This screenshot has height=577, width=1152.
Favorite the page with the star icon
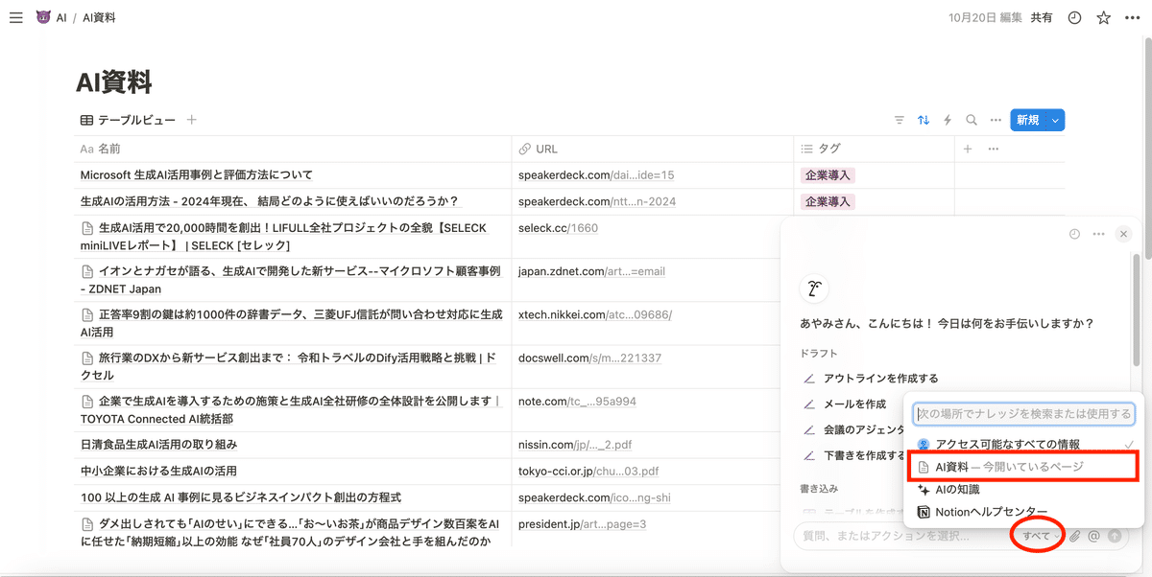pyautogui.click(x=1104, y=17)
